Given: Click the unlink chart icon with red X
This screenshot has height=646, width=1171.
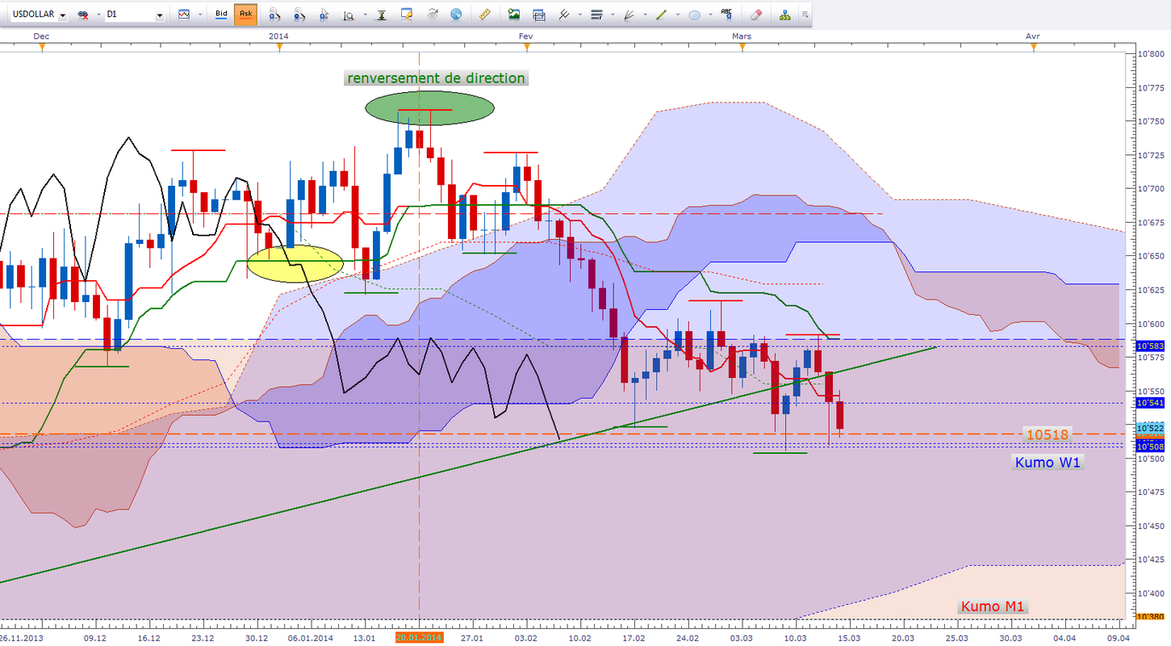Looking at the screenshot, I should [x=82, y=15].
